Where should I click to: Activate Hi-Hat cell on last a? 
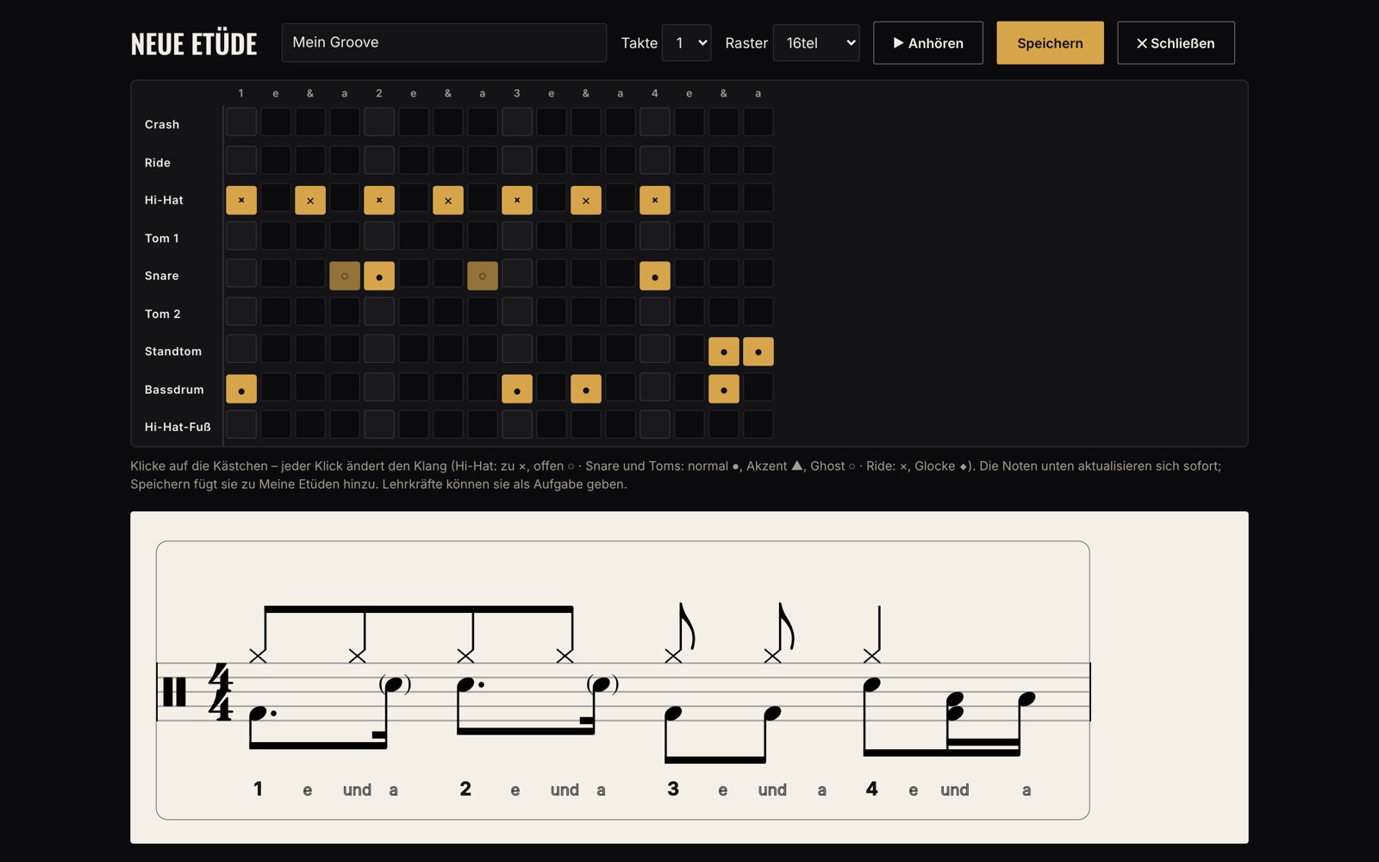(x=758, y=198)
